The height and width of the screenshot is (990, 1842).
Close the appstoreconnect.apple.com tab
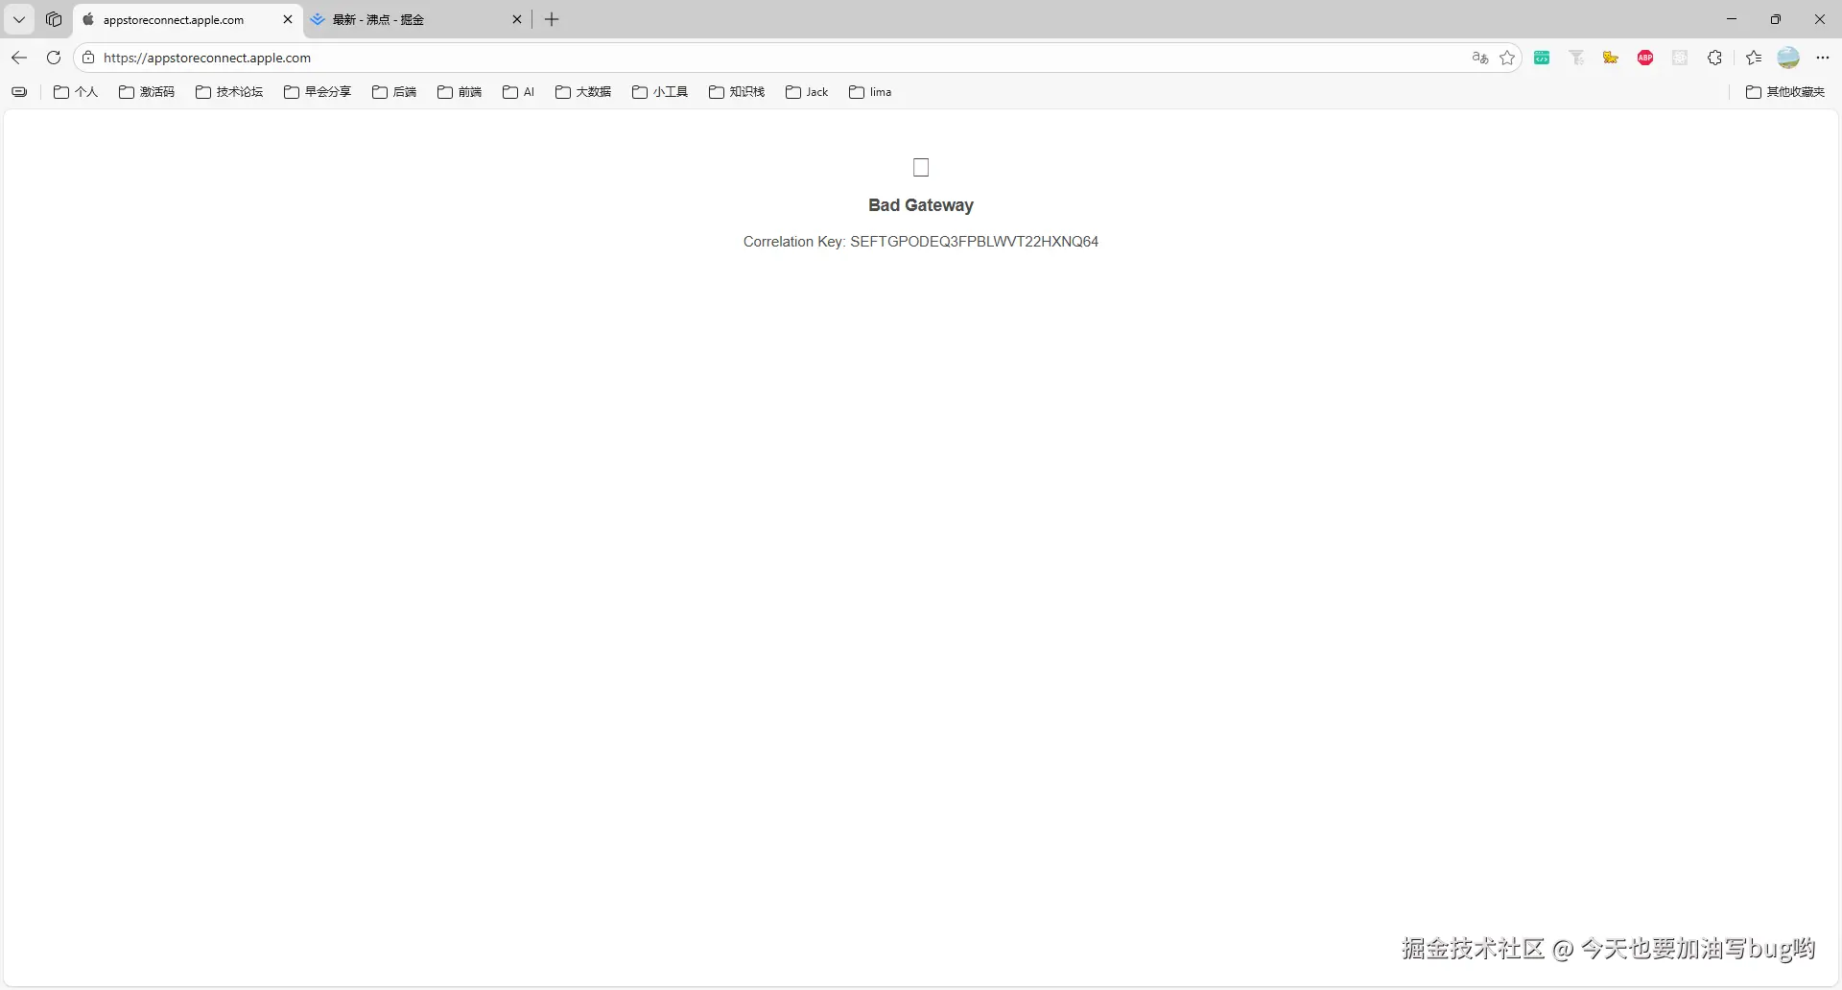pyautogui.click(x=287, y=19)
